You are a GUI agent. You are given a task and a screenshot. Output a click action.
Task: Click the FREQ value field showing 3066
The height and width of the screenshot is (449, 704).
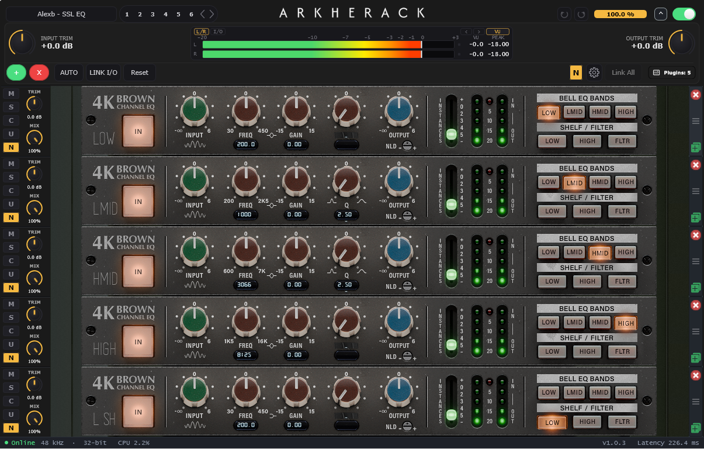(x=245, y=285)
